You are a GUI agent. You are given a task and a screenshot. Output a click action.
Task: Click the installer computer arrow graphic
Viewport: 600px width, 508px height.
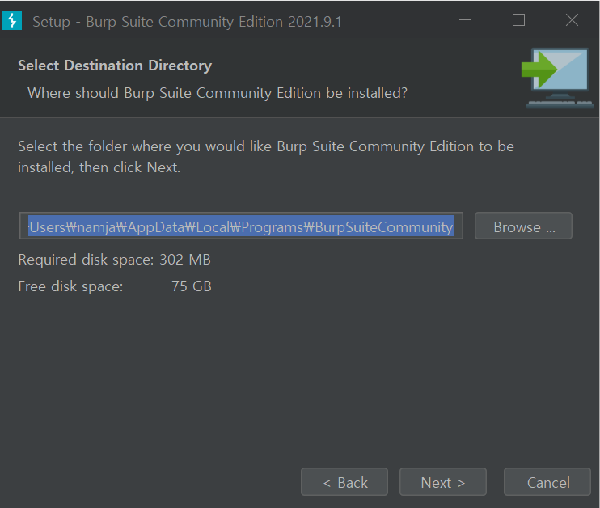[557, 78]
